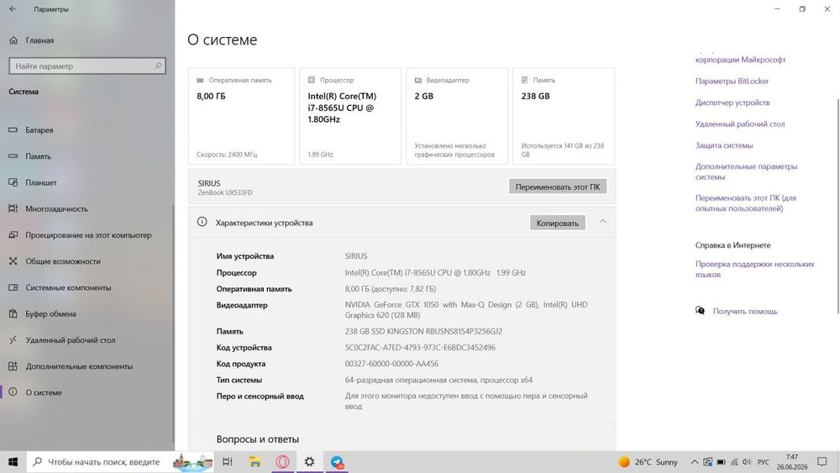Viewport: 840px width, 473px height.
Task: Click the ZenBook UX533FD model text
Action: (225, 193)
